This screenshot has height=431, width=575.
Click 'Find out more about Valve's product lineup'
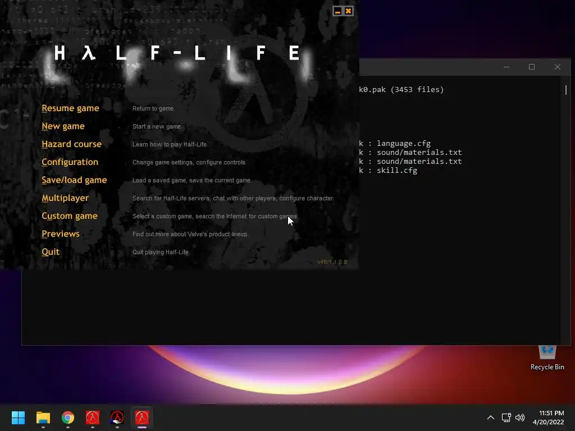pyautogui.click(x=190, y=234)
